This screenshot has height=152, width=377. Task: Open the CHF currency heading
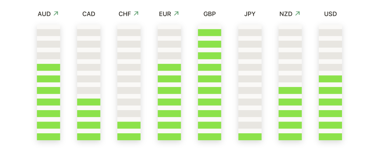coord(124,14)
